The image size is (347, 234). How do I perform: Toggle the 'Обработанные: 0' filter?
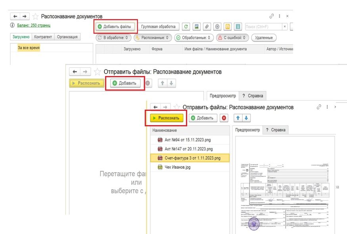pyautogui.click(x=193, y=38)
